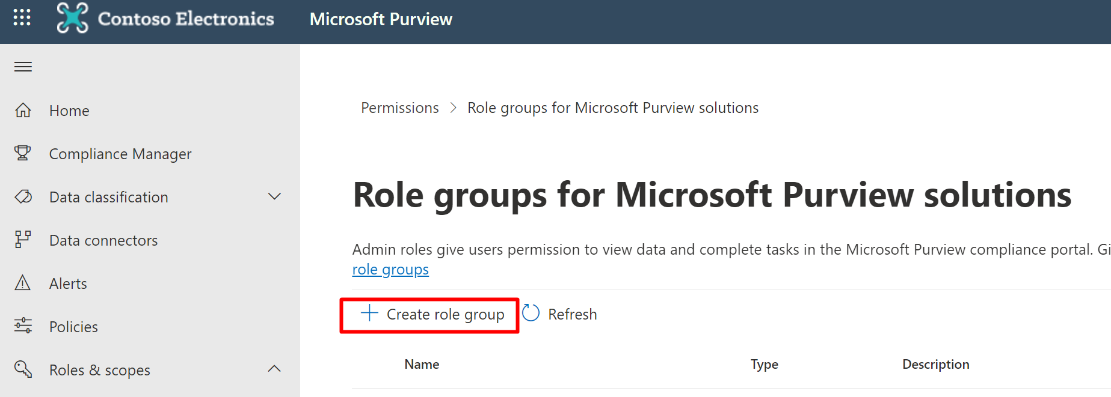1111x397 pixels.
Task: Click the Contoso Electronics logo
Action: pos(72,17)
